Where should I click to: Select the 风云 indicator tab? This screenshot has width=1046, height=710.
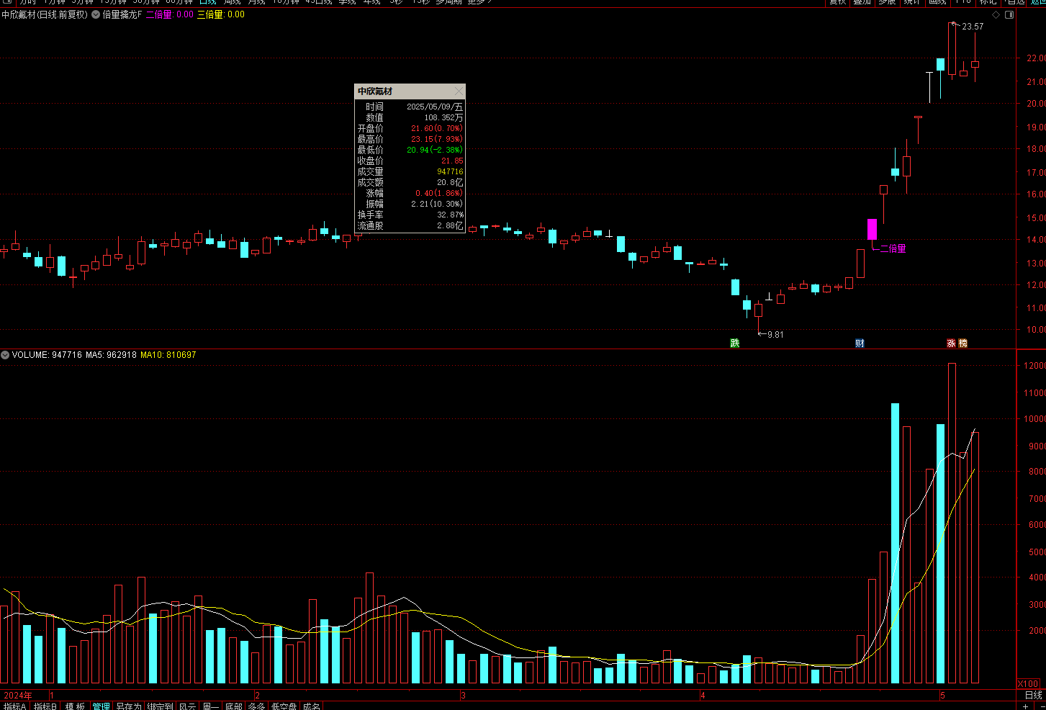tap(187, 706)
